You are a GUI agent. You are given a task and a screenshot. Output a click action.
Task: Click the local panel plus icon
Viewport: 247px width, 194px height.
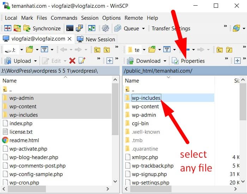pyautogui.click(x=110, y=61)
